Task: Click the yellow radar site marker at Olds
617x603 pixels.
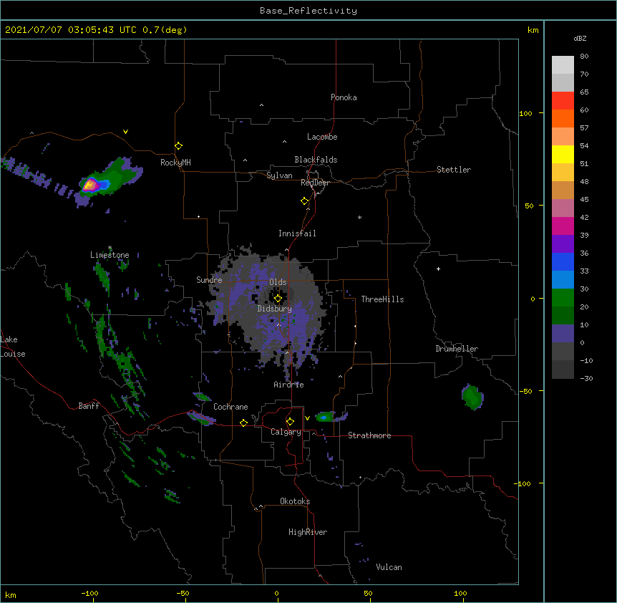Action: (x=278, y=299)
